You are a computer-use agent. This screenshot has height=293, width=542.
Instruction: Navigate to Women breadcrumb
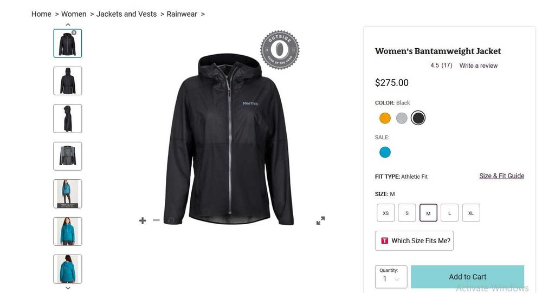(74, 14)
